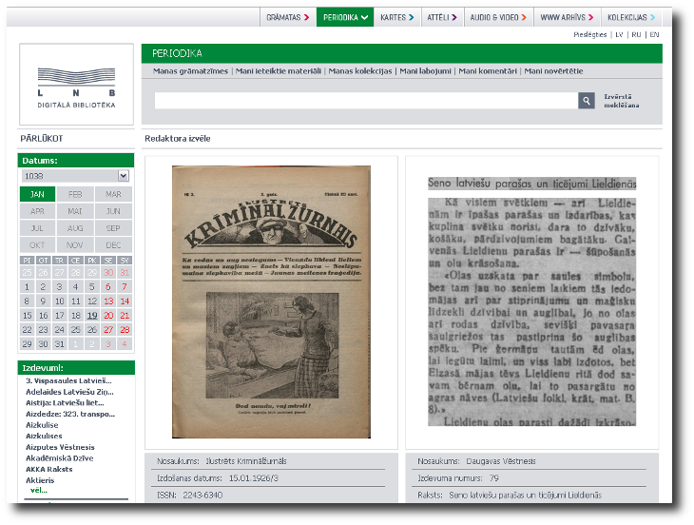This screenshot has height=525, width=694.
Task: Select day 14 in calendar
Action: tap(125, 301)
